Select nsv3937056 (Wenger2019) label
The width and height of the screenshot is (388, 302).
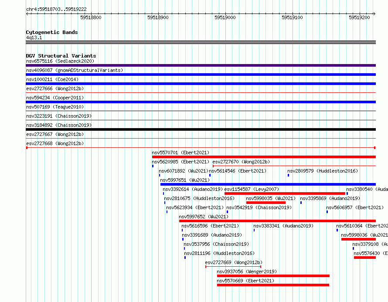[x=247, y=271]
